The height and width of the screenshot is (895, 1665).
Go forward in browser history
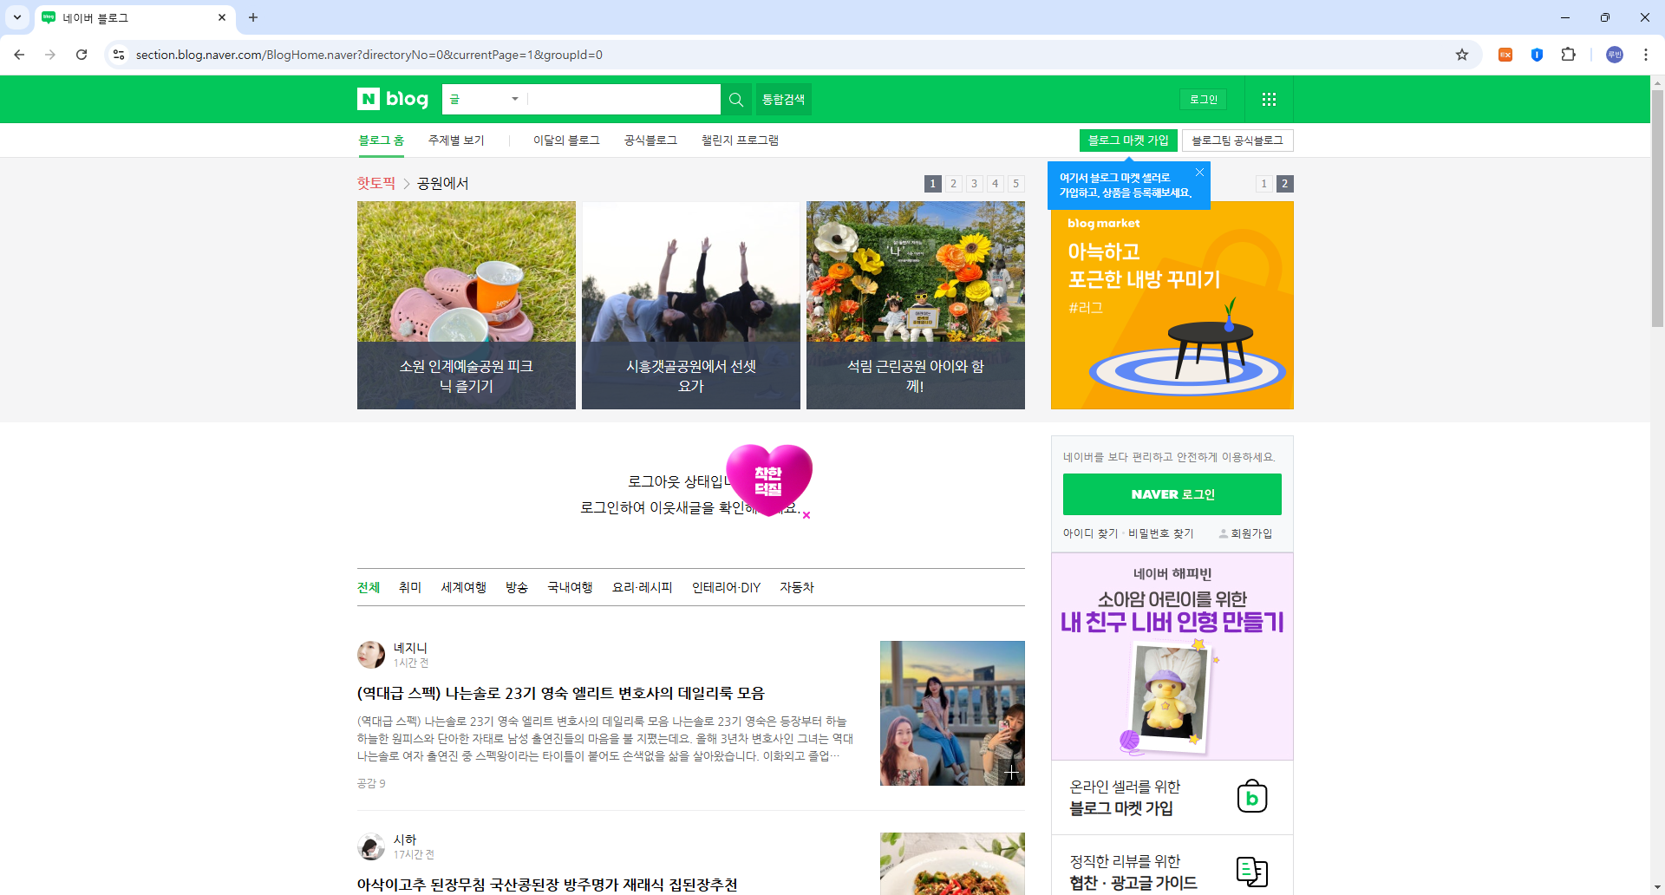point(50,55)
